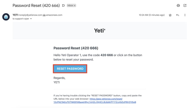The height and width of the screenshot is (108, 189).
Task: Click the blue RESET PASSWORD button
Action: coord(70,69)
